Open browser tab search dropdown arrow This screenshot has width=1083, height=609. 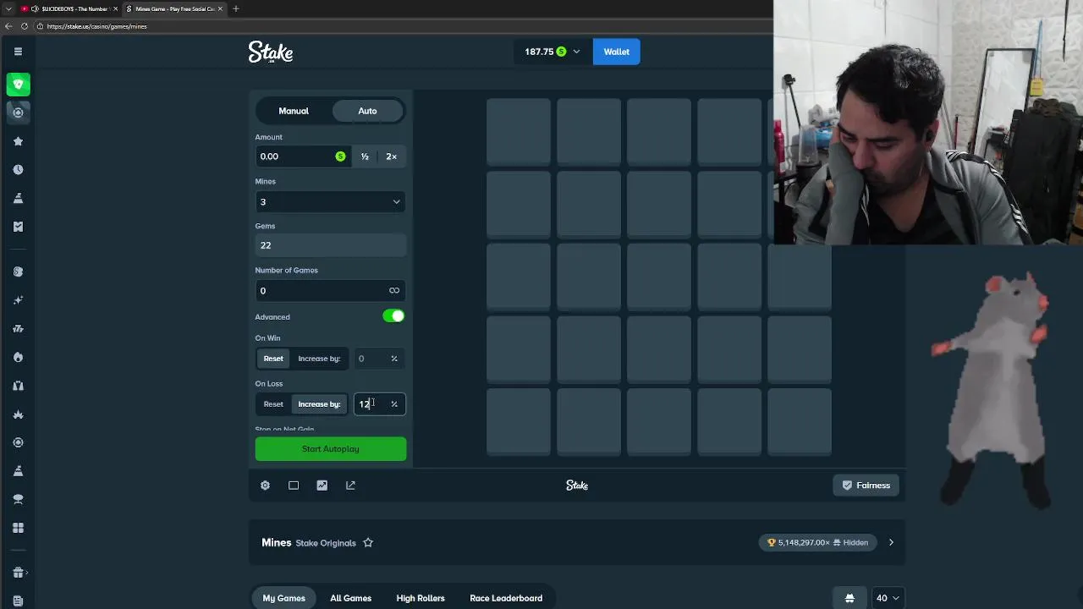(x=8, y=8)
